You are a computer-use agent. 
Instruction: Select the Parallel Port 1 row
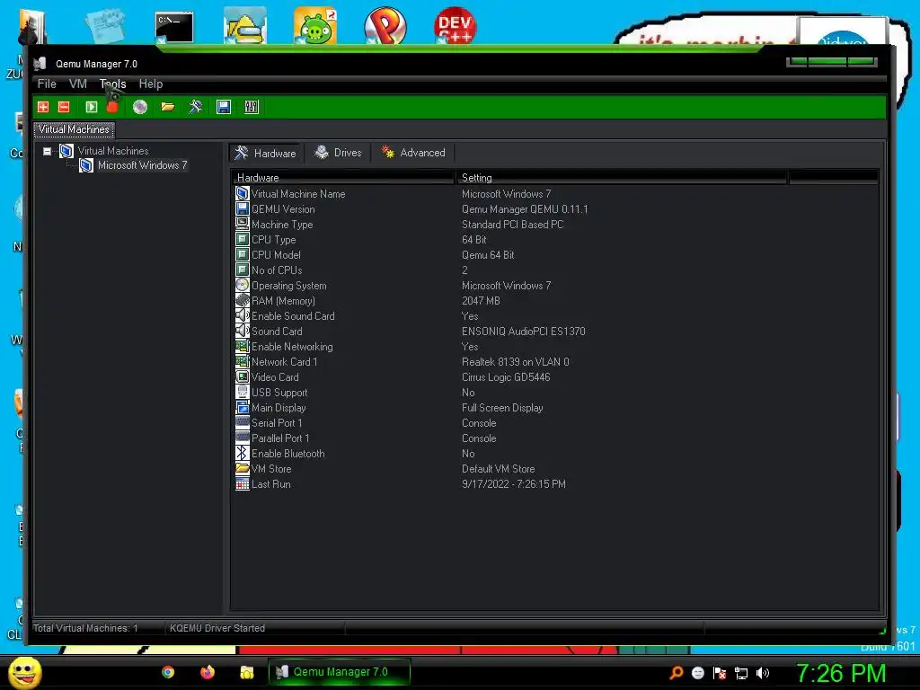pos(555,438)
